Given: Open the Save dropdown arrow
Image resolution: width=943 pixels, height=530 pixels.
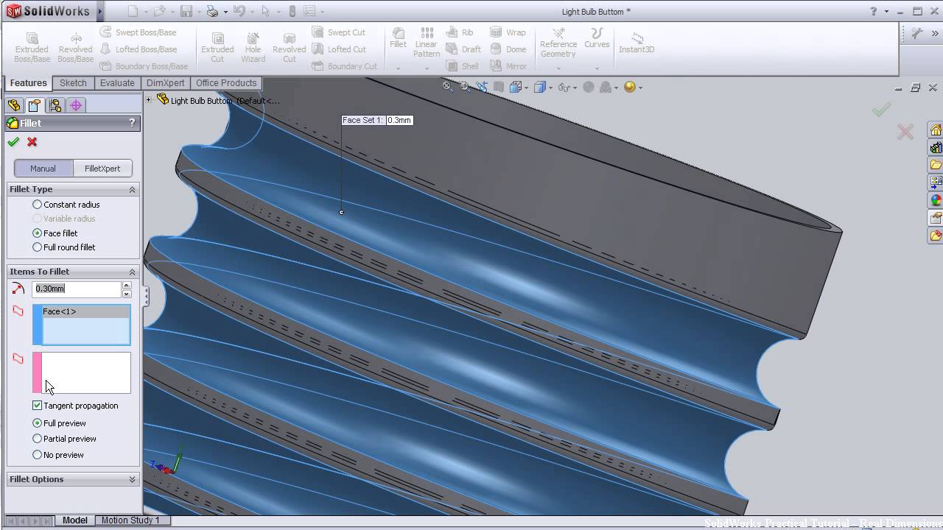Looking at the screenshot, I should tap(197, 11).
